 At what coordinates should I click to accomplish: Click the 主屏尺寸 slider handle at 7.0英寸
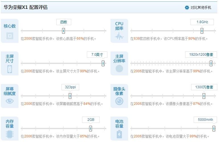103,63
